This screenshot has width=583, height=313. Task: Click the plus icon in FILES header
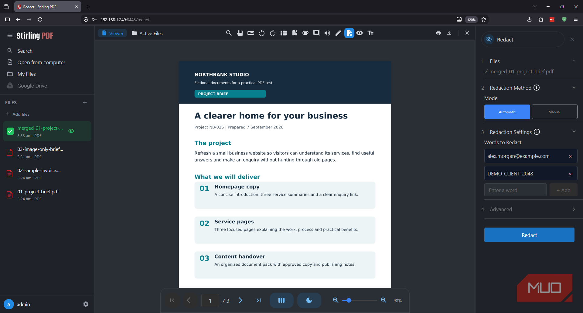[85, 102]
